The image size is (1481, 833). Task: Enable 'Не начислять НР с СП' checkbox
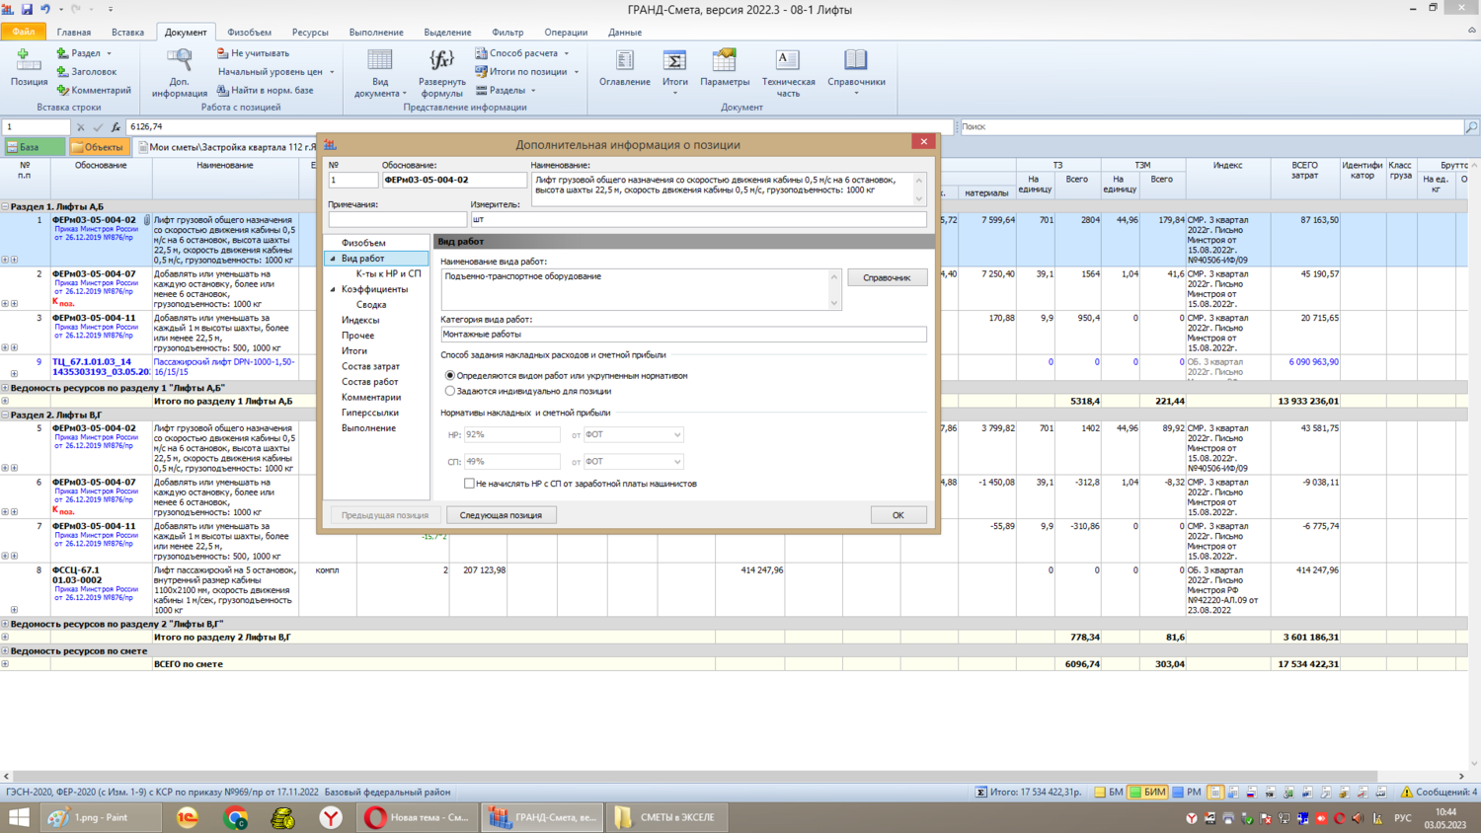(x=469, y=484)
